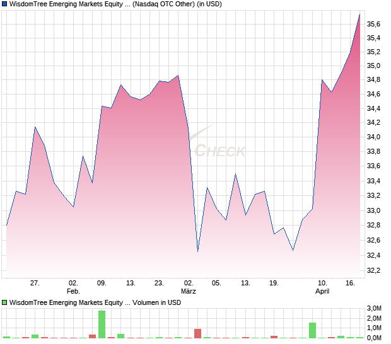391x344 pixels.
Task: Click the '09.' date axis label
Action: [x=102, y=284]
